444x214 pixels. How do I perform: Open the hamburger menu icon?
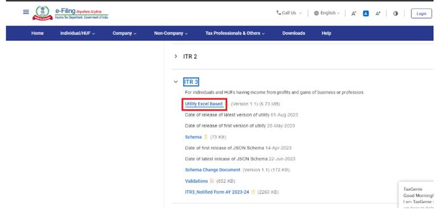26,12
